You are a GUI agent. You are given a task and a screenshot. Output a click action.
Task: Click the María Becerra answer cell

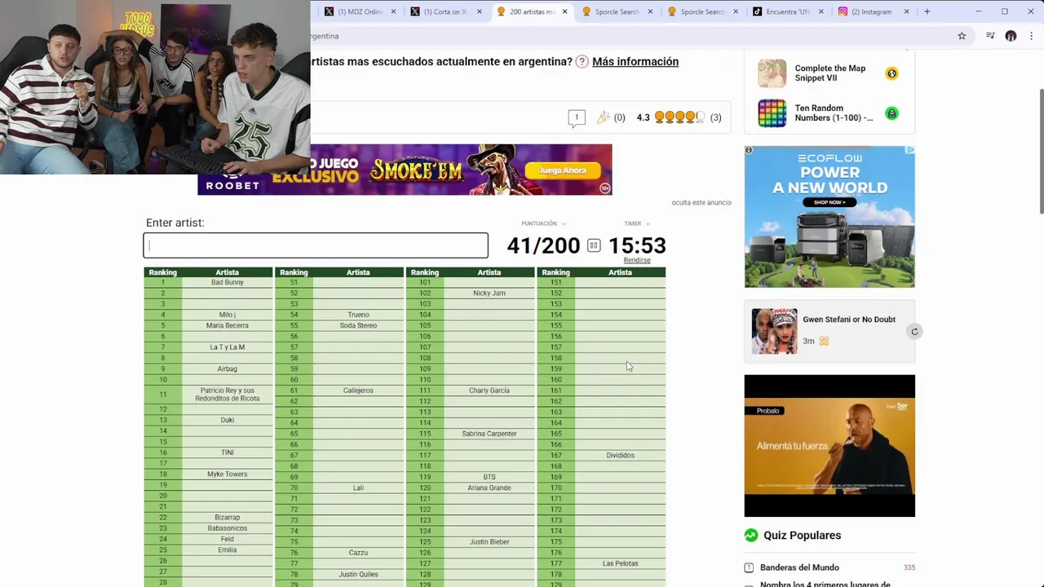click(228, 325)
